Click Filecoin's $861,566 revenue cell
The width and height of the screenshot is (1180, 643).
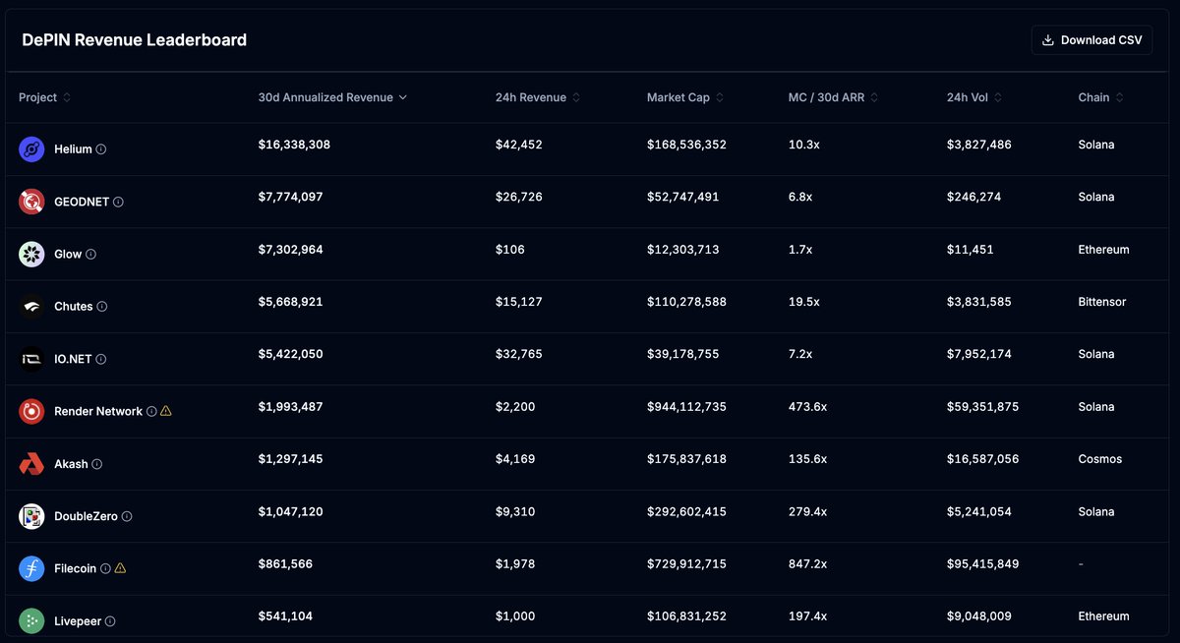point(285,564)
